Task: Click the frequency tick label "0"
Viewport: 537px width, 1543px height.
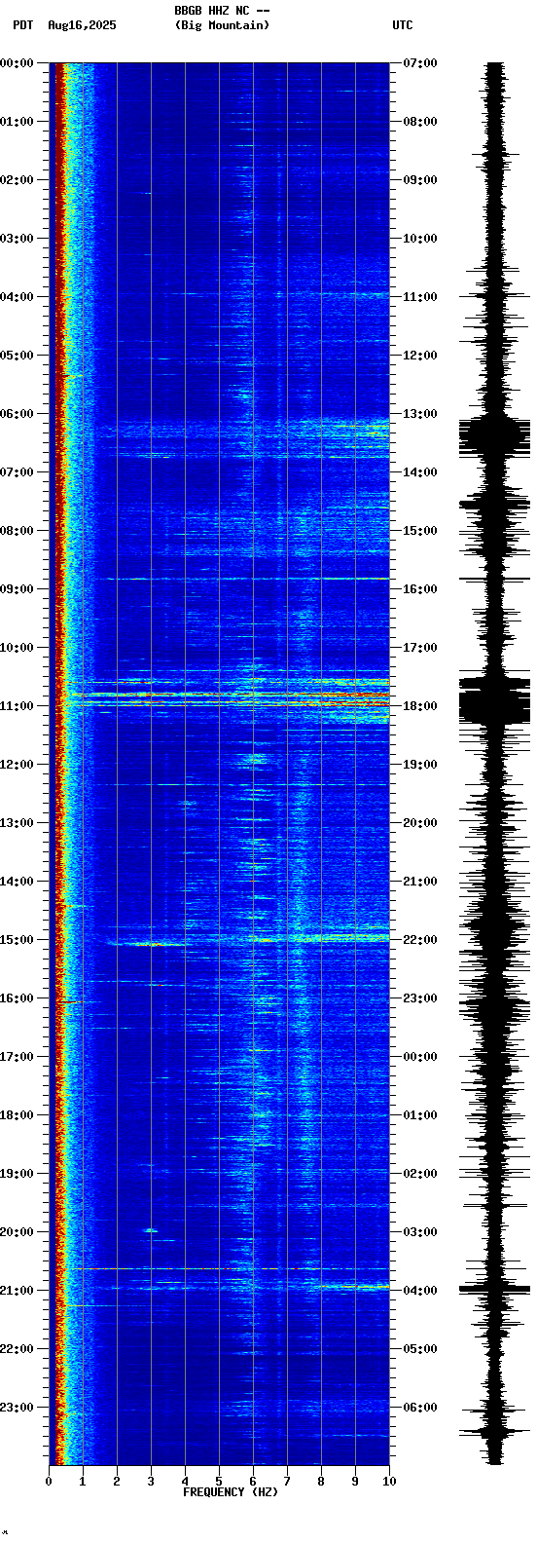Action: 49,1482
